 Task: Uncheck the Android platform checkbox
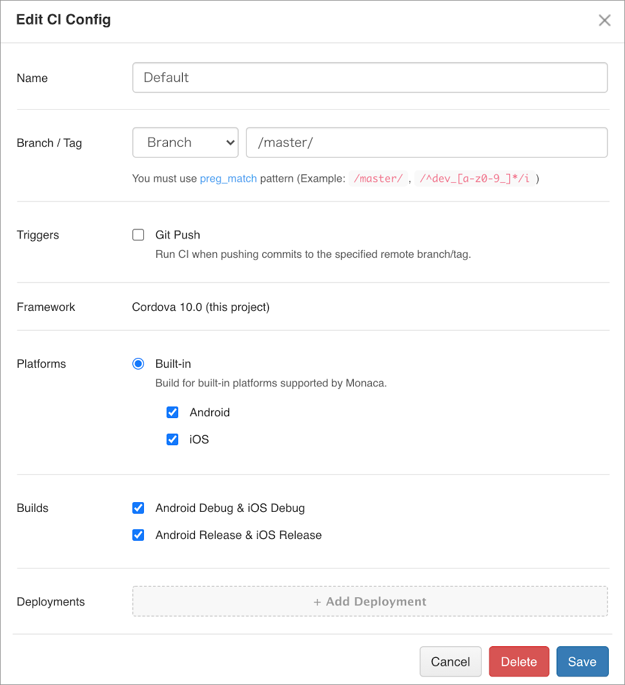click(172, 412)
